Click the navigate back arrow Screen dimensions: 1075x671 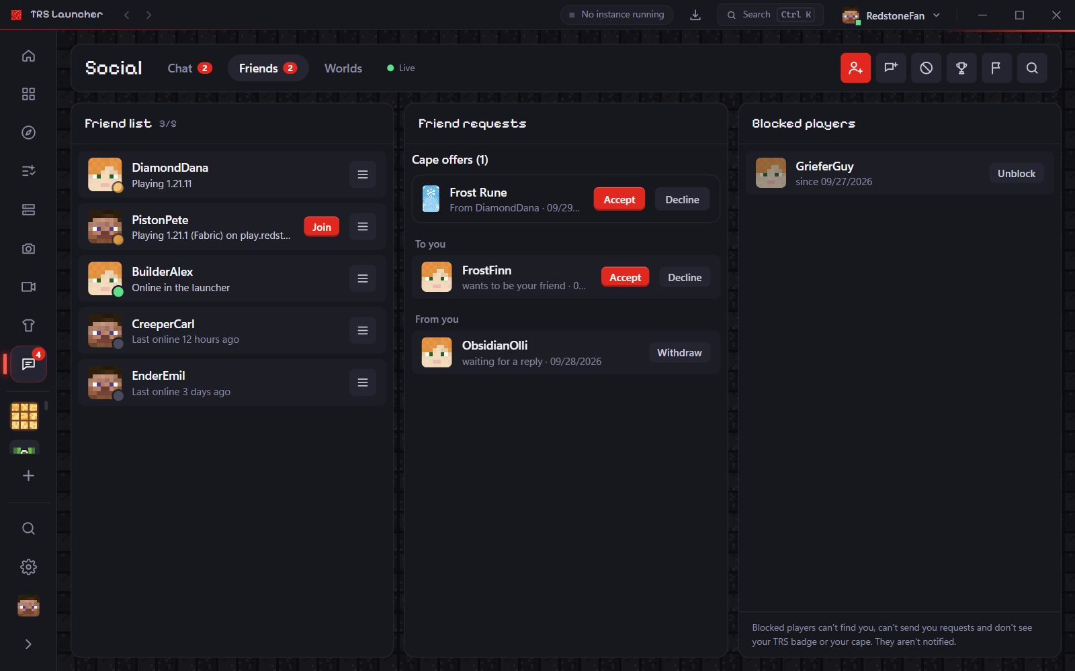tap(126, 15)
